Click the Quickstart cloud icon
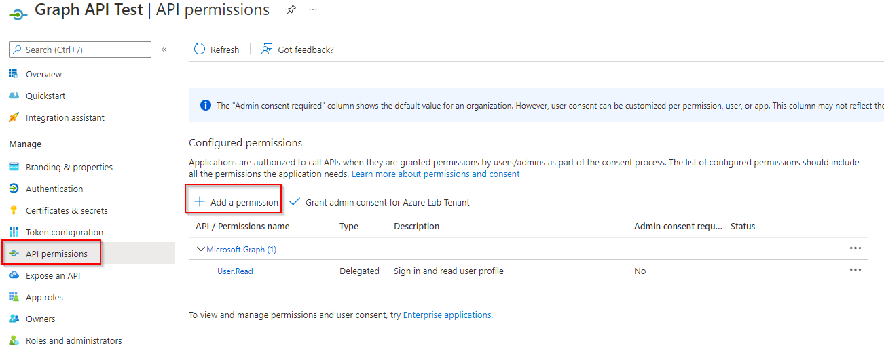The height and width of the screenshot is (352, 884). click(x=14, y=96)
